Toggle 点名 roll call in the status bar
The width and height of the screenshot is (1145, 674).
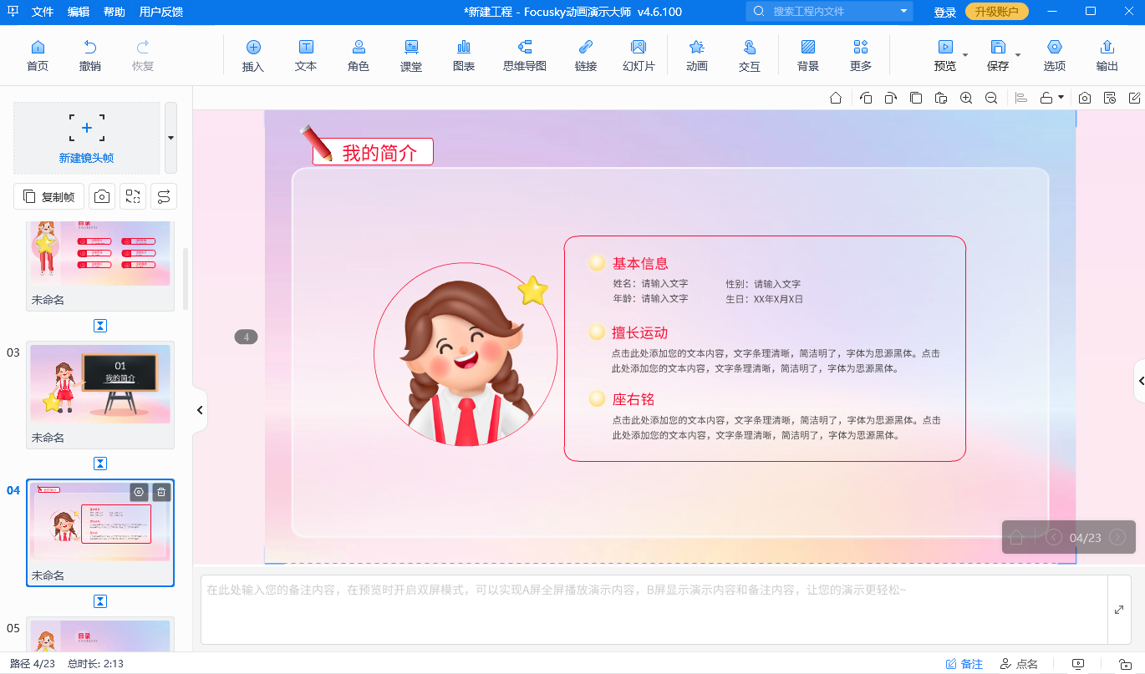click(1019, 664)
